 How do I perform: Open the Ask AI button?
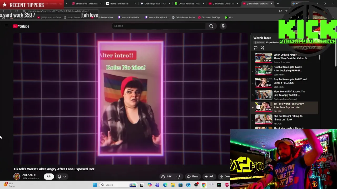tap(209, 176)
